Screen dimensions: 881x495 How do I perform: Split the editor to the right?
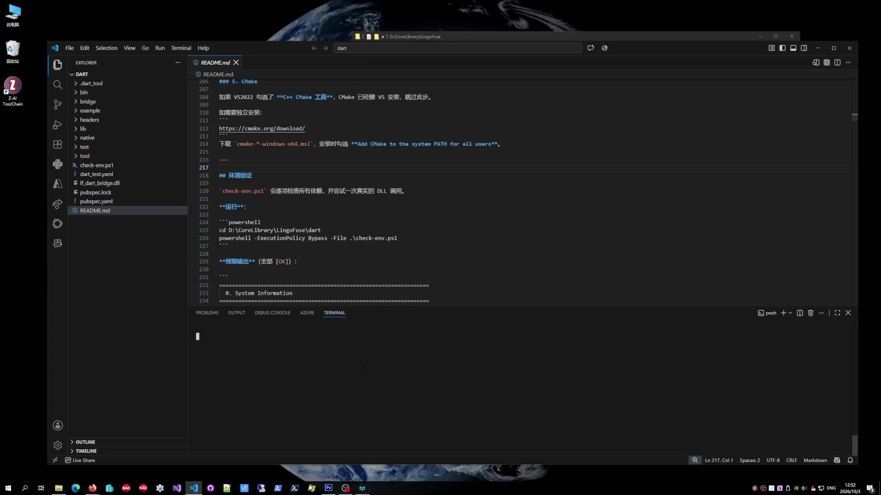pos(837,62)
